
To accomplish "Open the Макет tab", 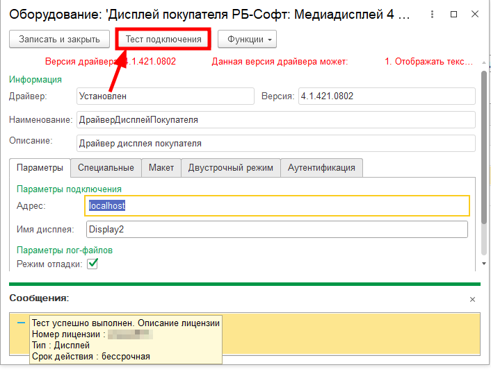I will (x=161, y=167).
